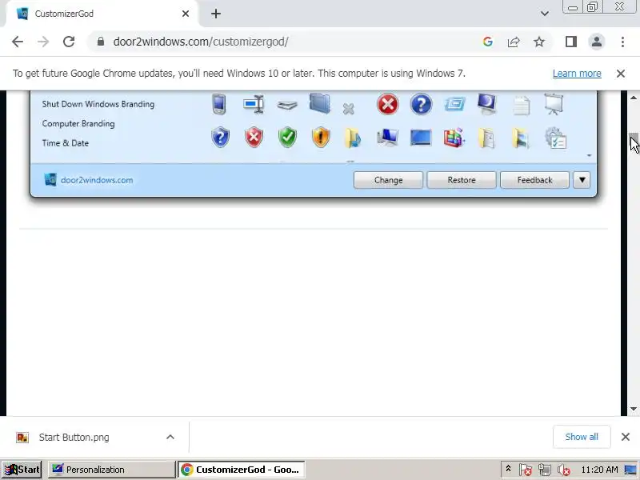Select the blue widescreen monitor icon
Screen dimensions: 640x480
pos(421,138)
